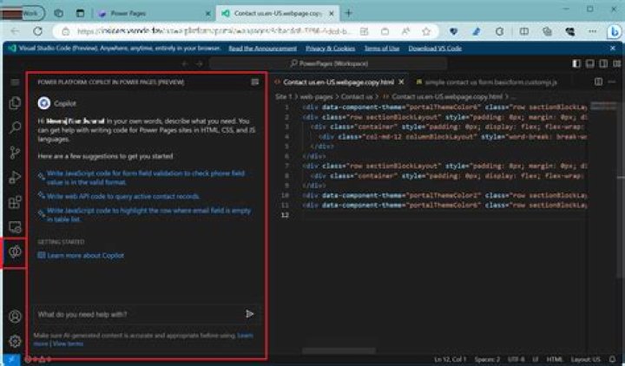Click the notifications bell in status bar
Screen dimensions: 625x366
pyautogui.click(x=612, y=359)
